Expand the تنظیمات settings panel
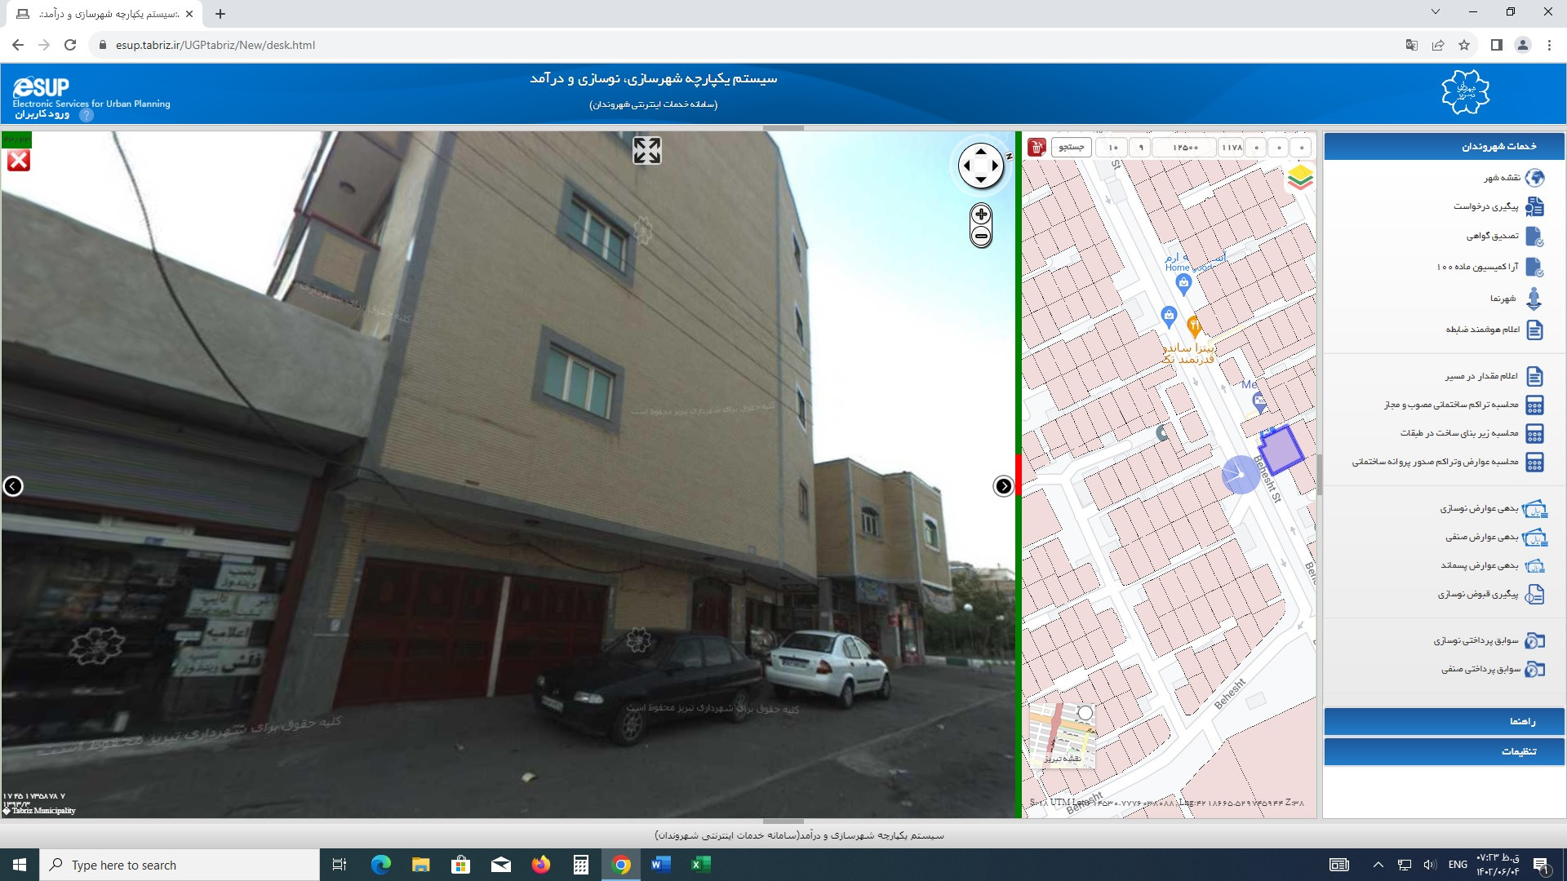 point(1443,751)
